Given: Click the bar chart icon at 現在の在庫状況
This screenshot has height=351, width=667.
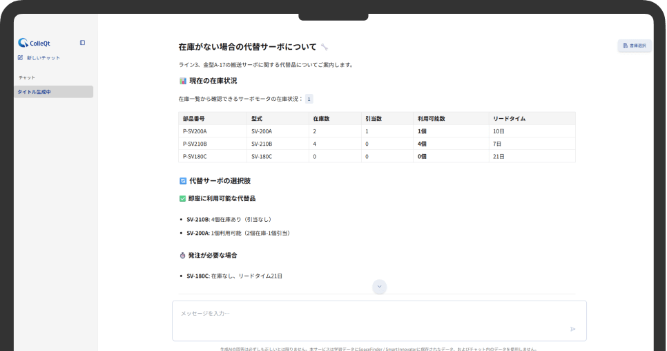Looking at the screenshot, I should tap(182, 81).
